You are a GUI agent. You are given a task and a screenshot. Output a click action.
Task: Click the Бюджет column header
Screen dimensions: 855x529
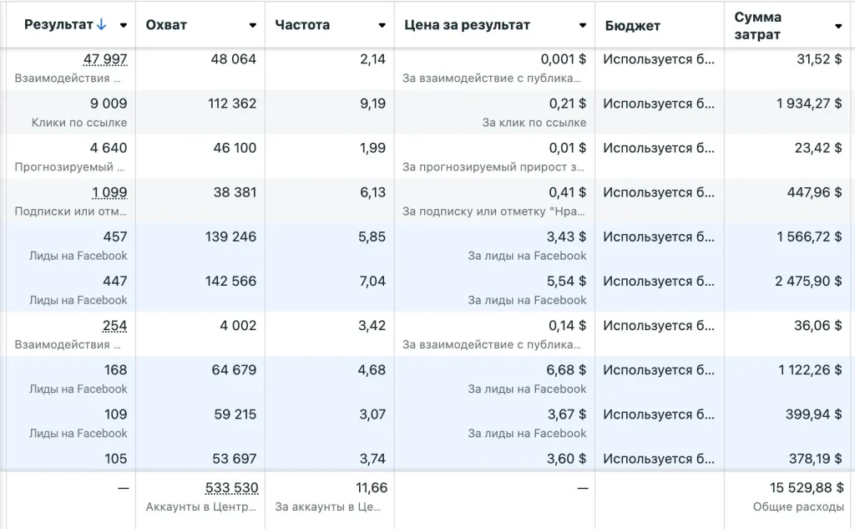[632, 25]
